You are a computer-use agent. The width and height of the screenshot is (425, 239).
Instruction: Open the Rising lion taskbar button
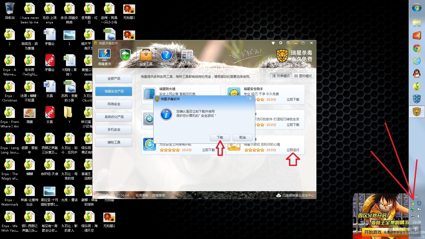click(417, 112)
